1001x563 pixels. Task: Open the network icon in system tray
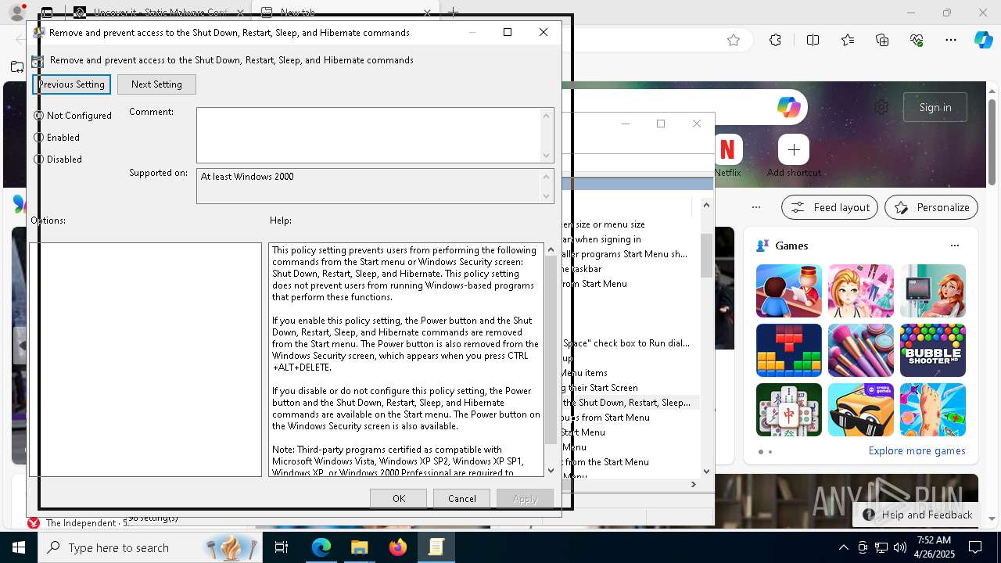(881, 547)
